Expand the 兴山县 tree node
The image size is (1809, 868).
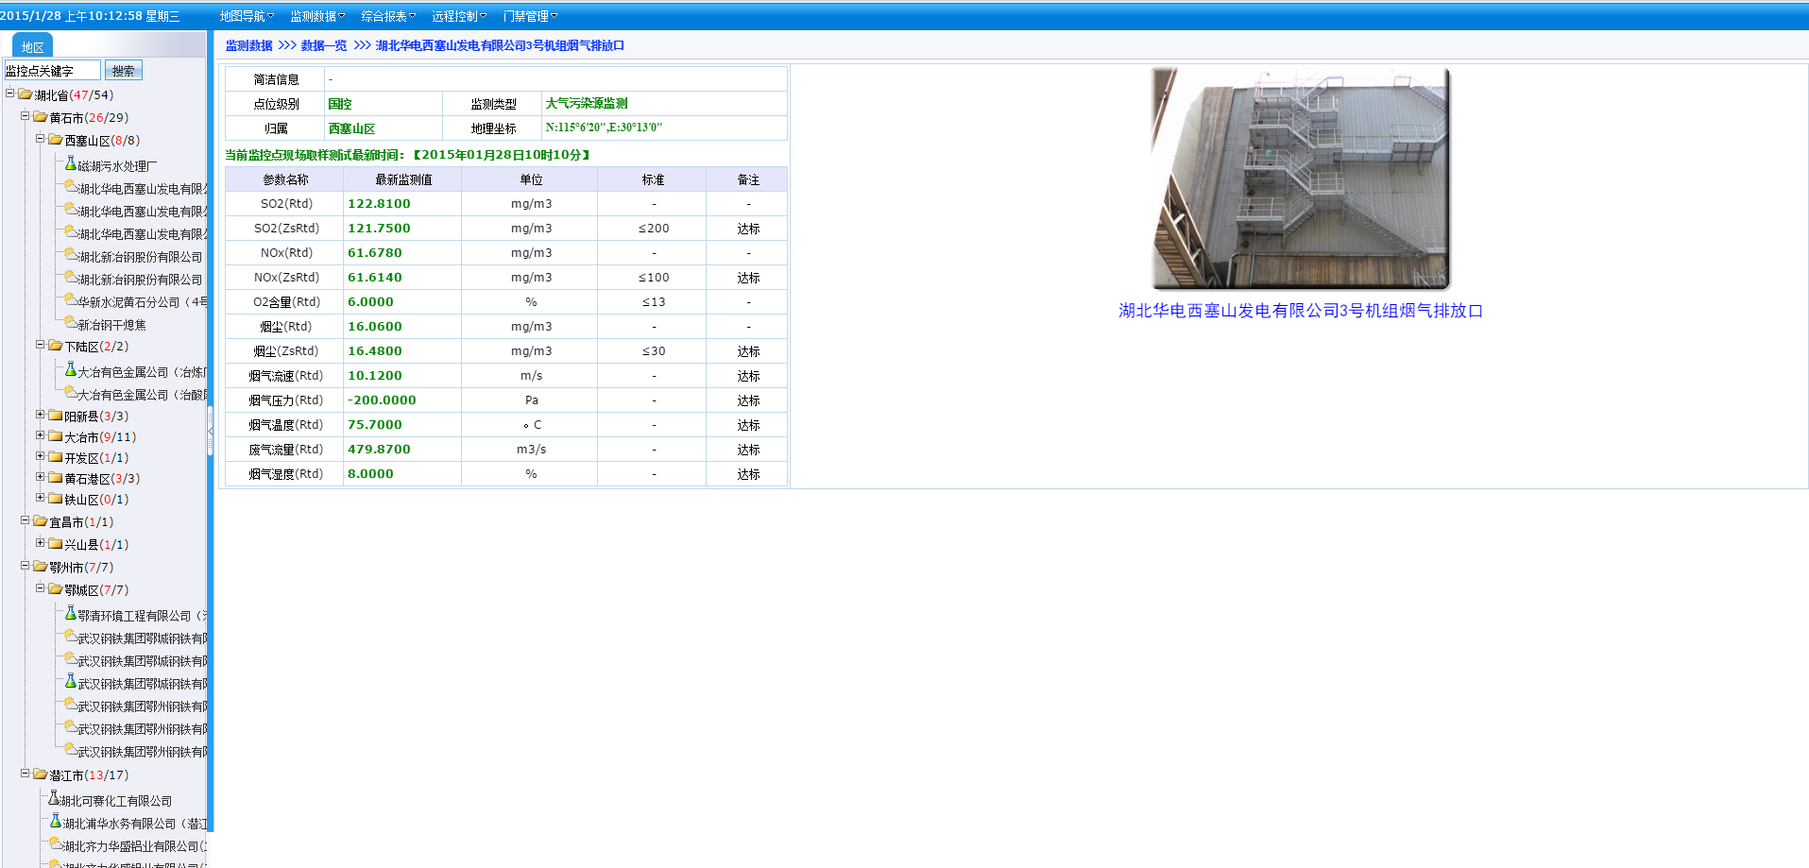(41, 543)
